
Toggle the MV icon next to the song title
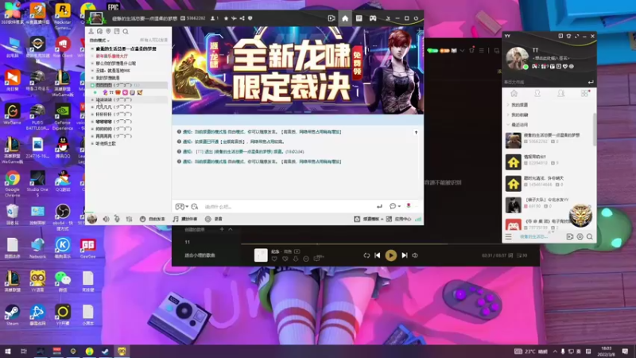point(297,251)
